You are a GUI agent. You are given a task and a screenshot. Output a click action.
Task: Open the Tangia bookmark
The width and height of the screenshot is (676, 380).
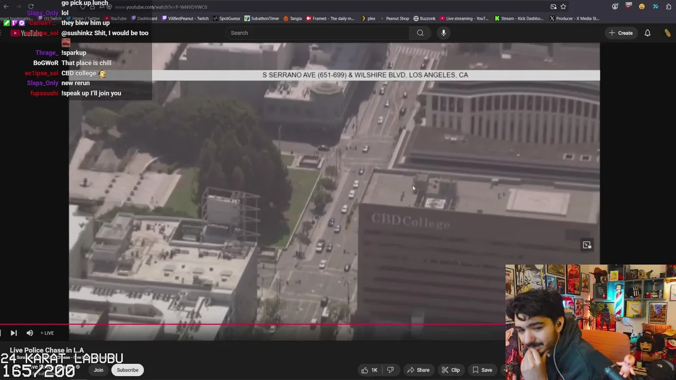coord(293,18)
